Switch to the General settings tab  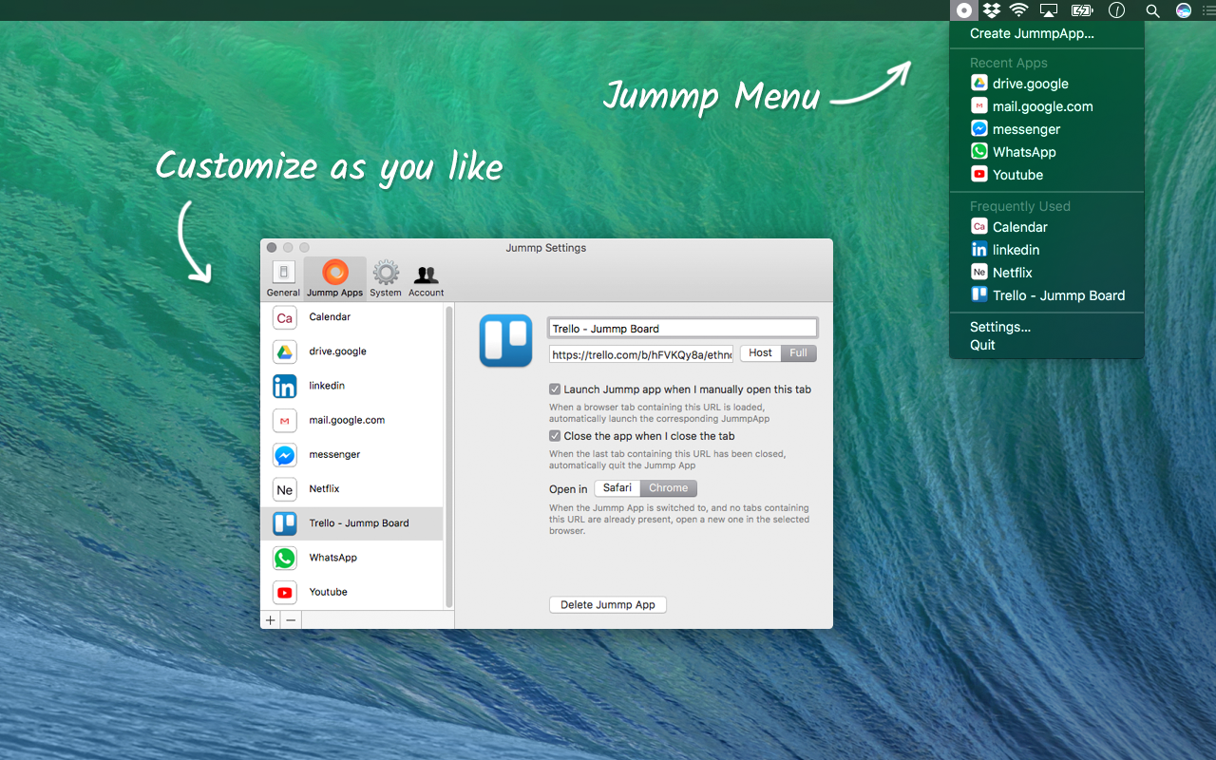click(283, 278)
